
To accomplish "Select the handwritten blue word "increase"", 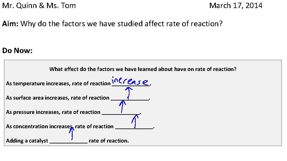I will click(130, 81).
